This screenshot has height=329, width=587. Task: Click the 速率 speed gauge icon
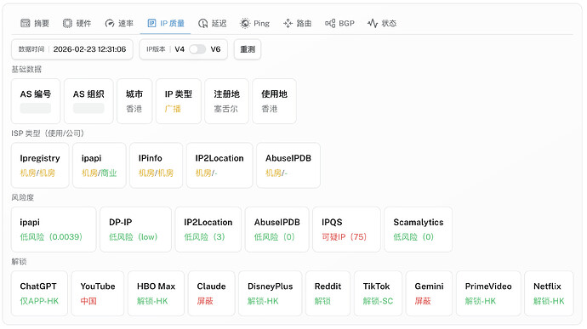(x=109, y=23)
